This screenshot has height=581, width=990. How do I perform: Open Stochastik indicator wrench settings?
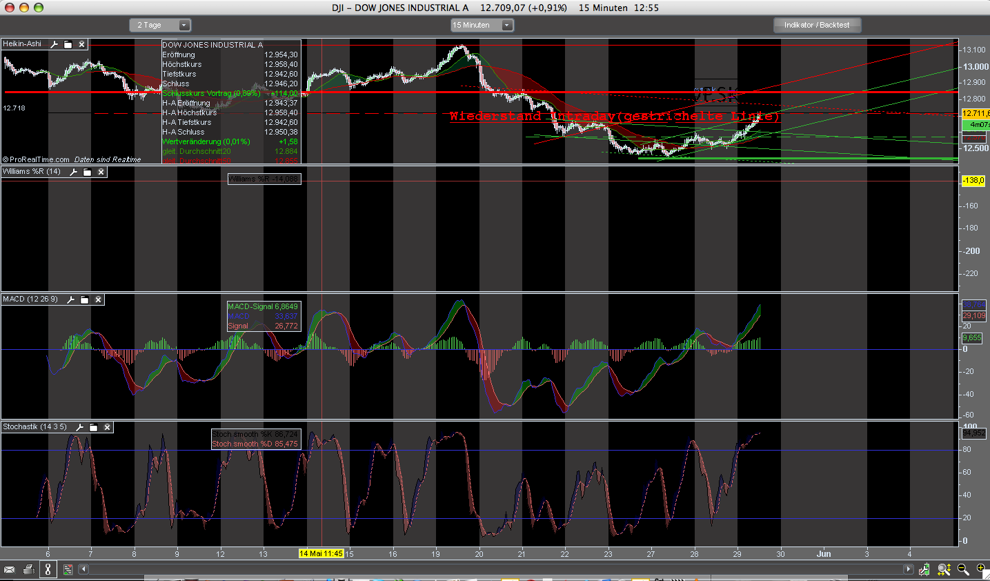pyautogui.click(x=79, y=427)
